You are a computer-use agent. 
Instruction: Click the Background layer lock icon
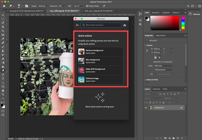pos(181,108)
